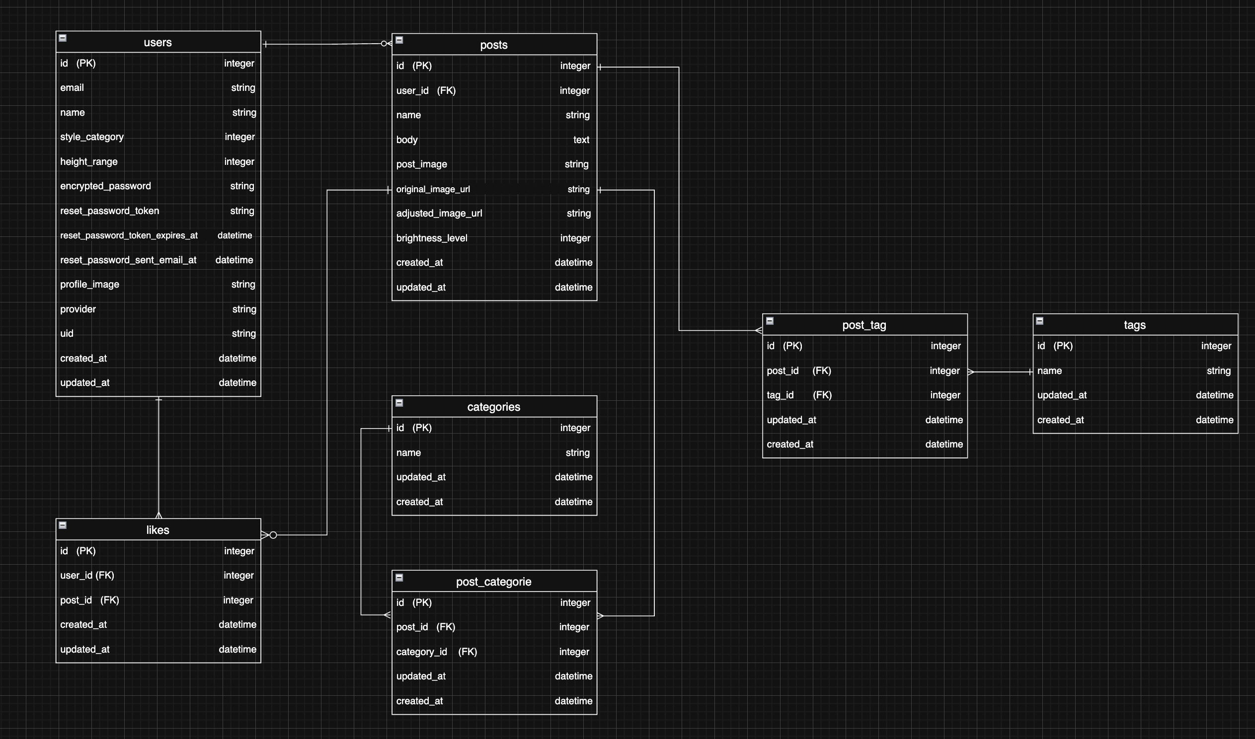The height and width of the screenshot is (739, 1255).
Task: Collapse the posts table
Action: tap(399, 40)
